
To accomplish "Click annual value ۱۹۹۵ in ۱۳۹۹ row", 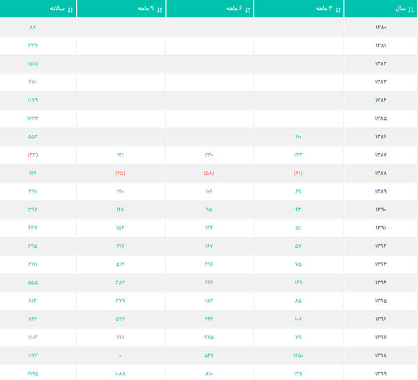I will point(33,374).
